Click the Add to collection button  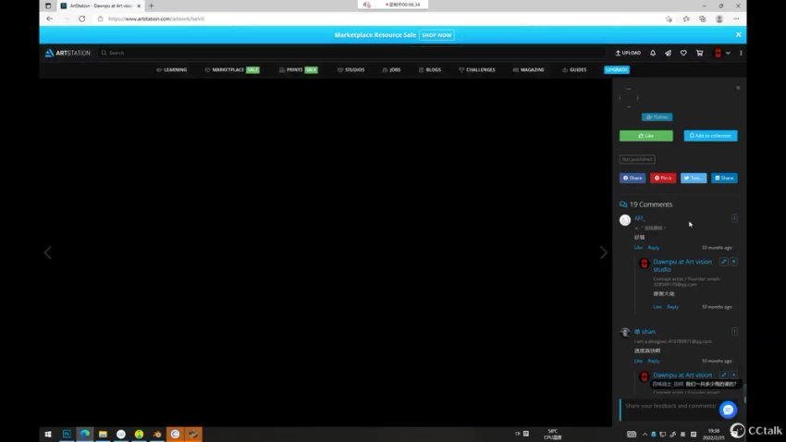pos(710,135)
